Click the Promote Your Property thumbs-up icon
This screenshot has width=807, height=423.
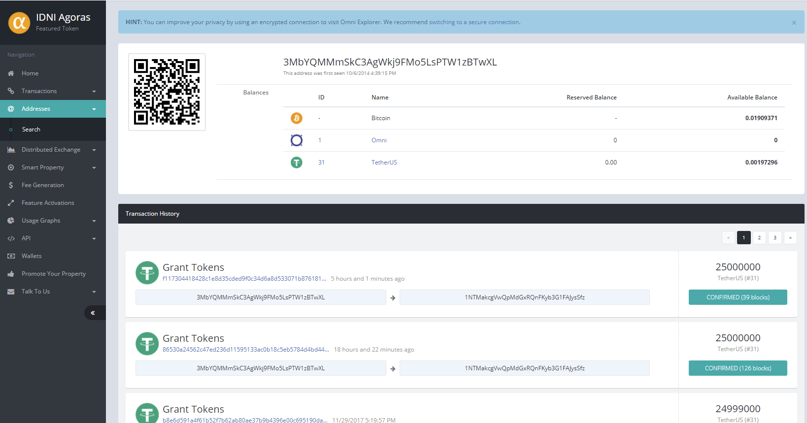[11, 274]
